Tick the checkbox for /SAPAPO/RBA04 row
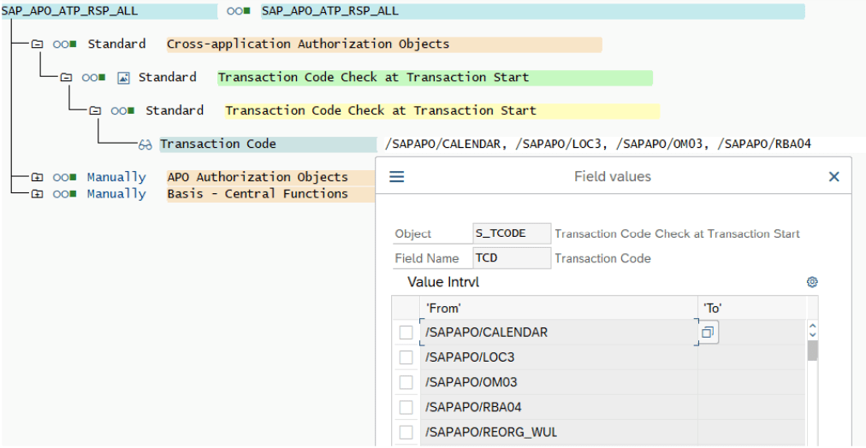 [x=406, y=407]
